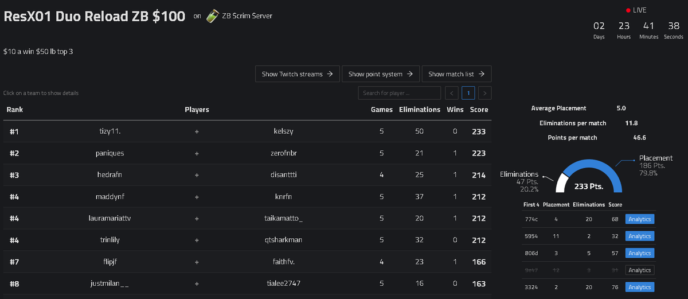Click the tournament title ResX01 Duo Reload ZB $100
This screenshot has height=299, width=688.
95,16
